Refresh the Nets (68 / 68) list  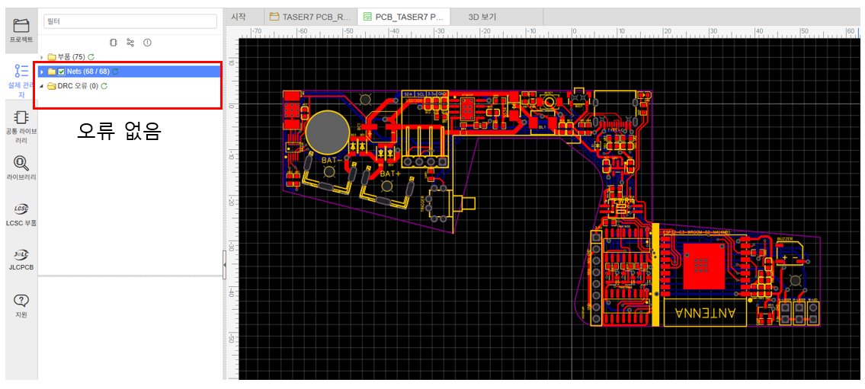click(115, 72)
